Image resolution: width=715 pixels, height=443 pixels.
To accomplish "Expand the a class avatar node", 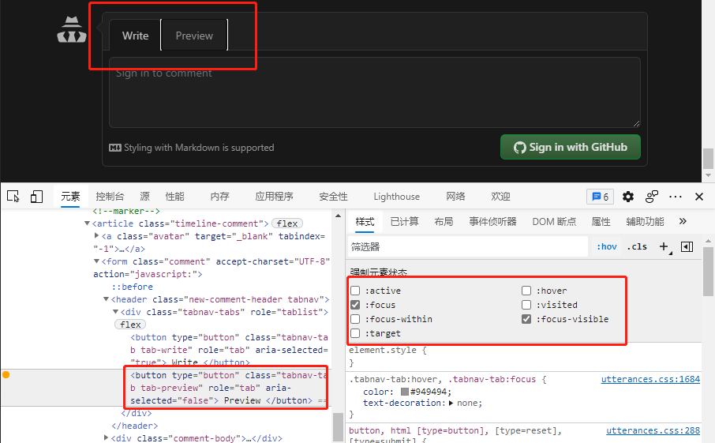I will click(96, 235).
